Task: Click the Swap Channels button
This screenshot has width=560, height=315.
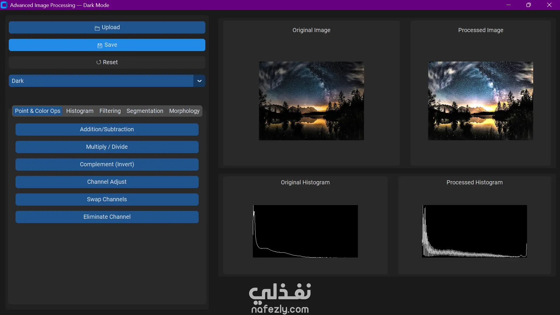Action: coord(107,199)
